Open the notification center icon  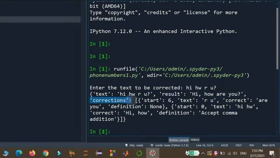pyautogui.click(x=272, y=153)
